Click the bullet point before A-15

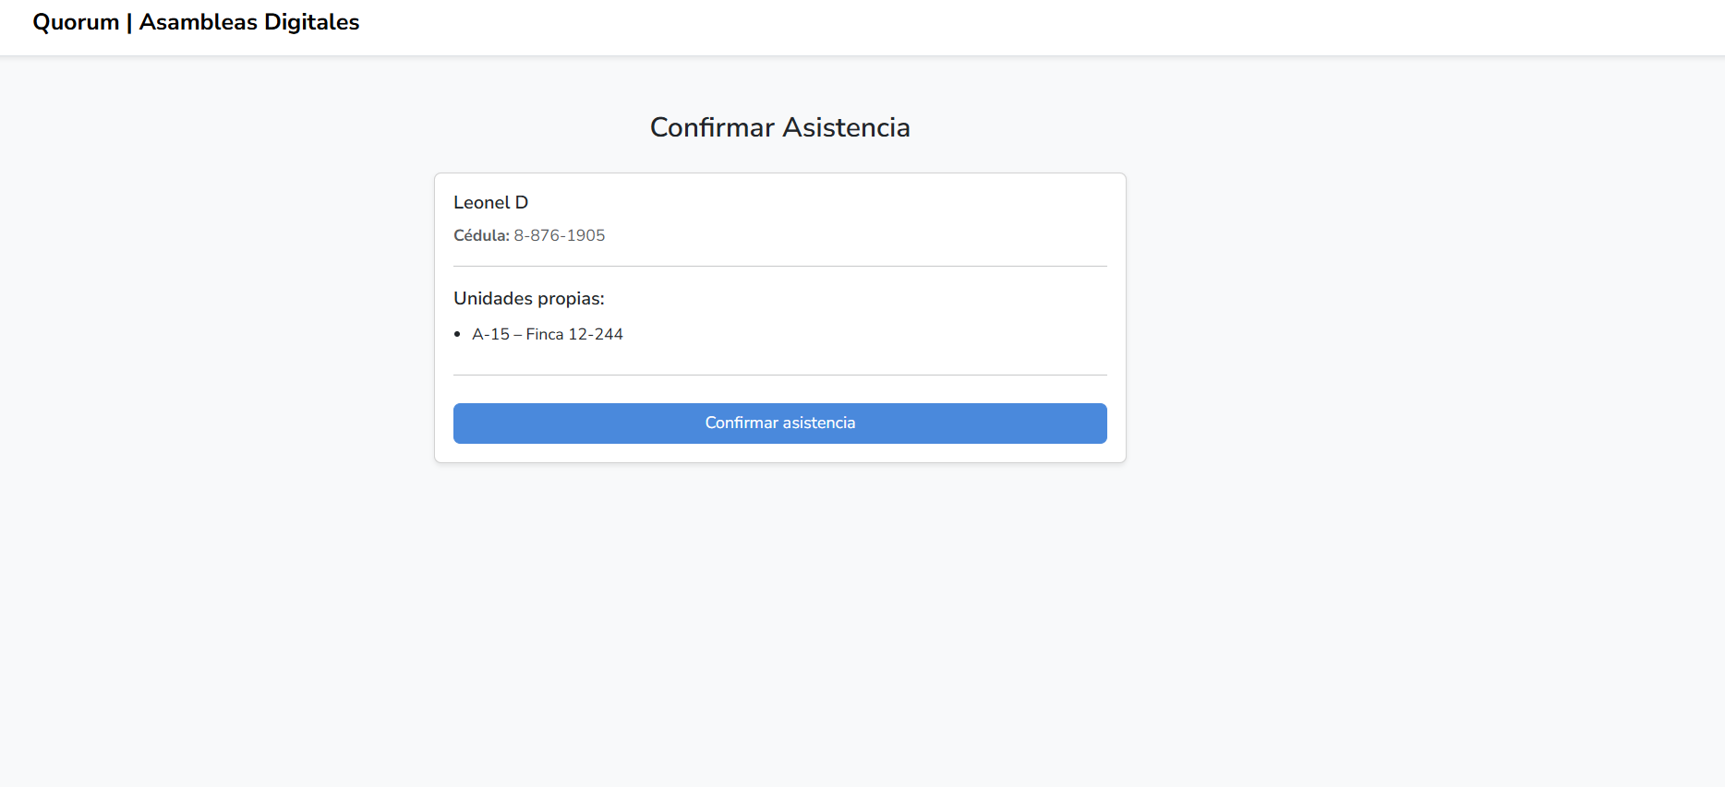(457, 334)
